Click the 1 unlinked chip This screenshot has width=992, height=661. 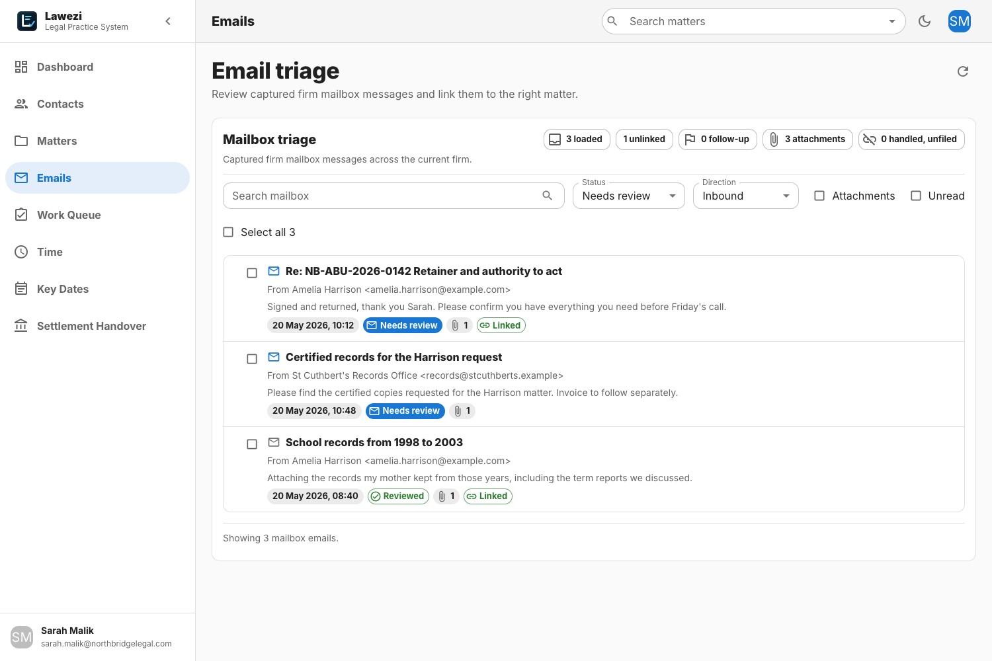[644, 139]
